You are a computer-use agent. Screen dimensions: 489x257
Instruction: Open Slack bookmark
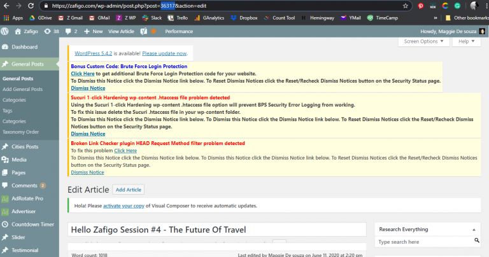point(152,18)
